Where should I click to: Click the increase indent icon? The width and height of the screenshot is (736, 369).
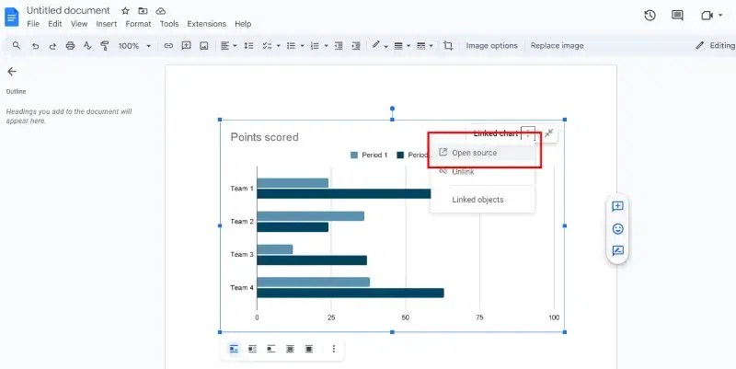pos(356,45)
